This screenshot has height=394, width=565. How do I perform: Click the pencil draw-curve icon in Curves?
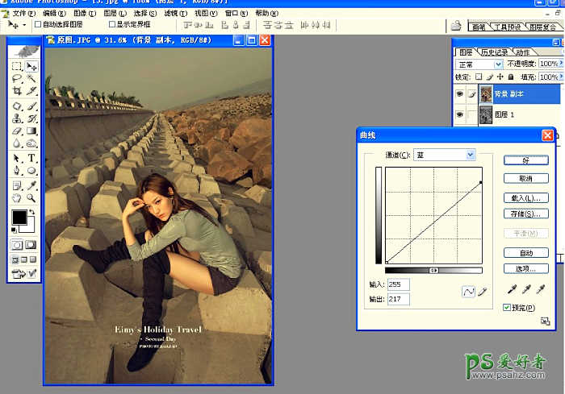(483, 292)
